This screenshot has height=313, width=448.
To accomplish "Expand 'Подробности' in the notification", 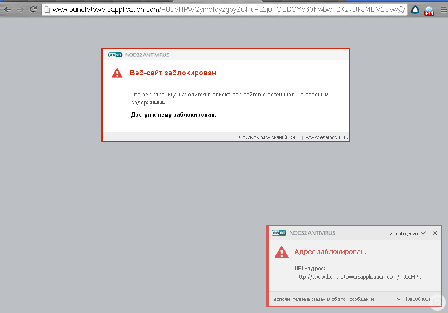I will [x=415, y=299].
